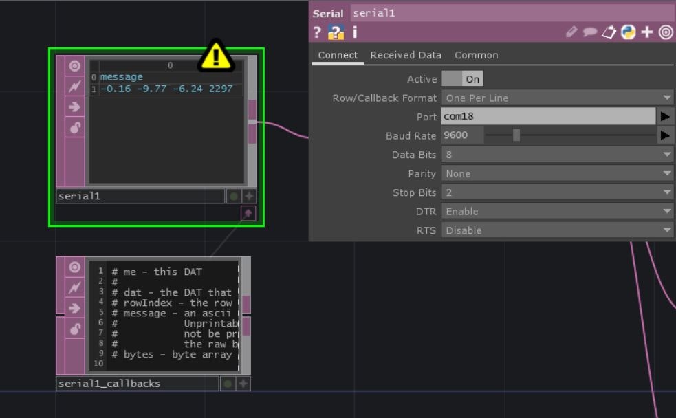Open Stop Bits dropdown
This screenshot has height=418, width=676.
pyautogui.click(x=557, y=192)
